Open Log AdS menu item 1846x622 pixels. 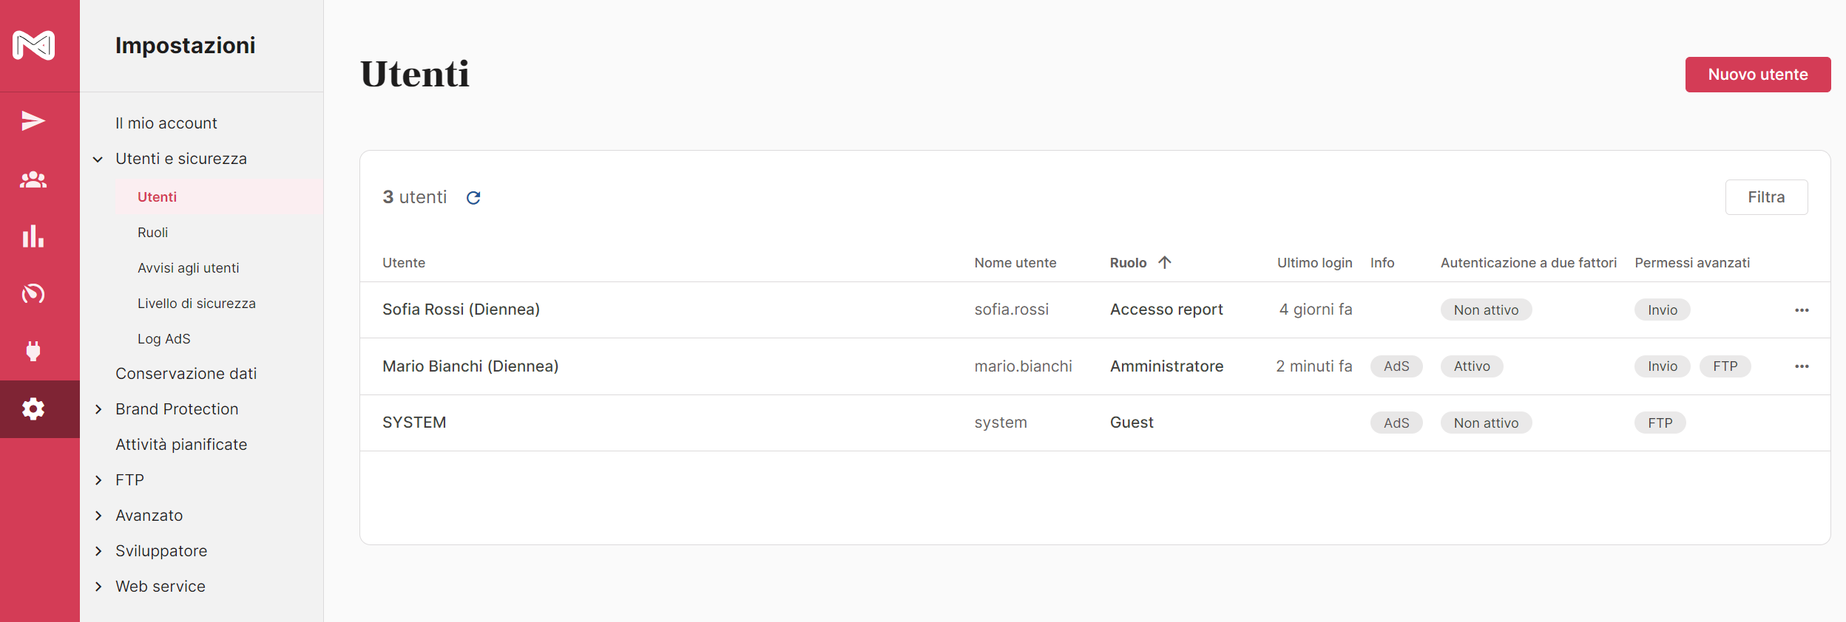click(x=164, y=339)
